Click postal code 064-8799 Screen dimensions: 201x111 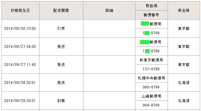(x=151, y=105)
